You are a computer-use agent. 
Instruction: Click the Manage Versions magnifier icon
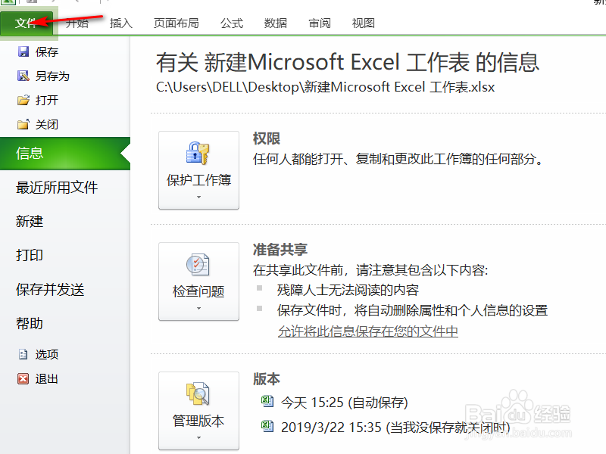198,393
